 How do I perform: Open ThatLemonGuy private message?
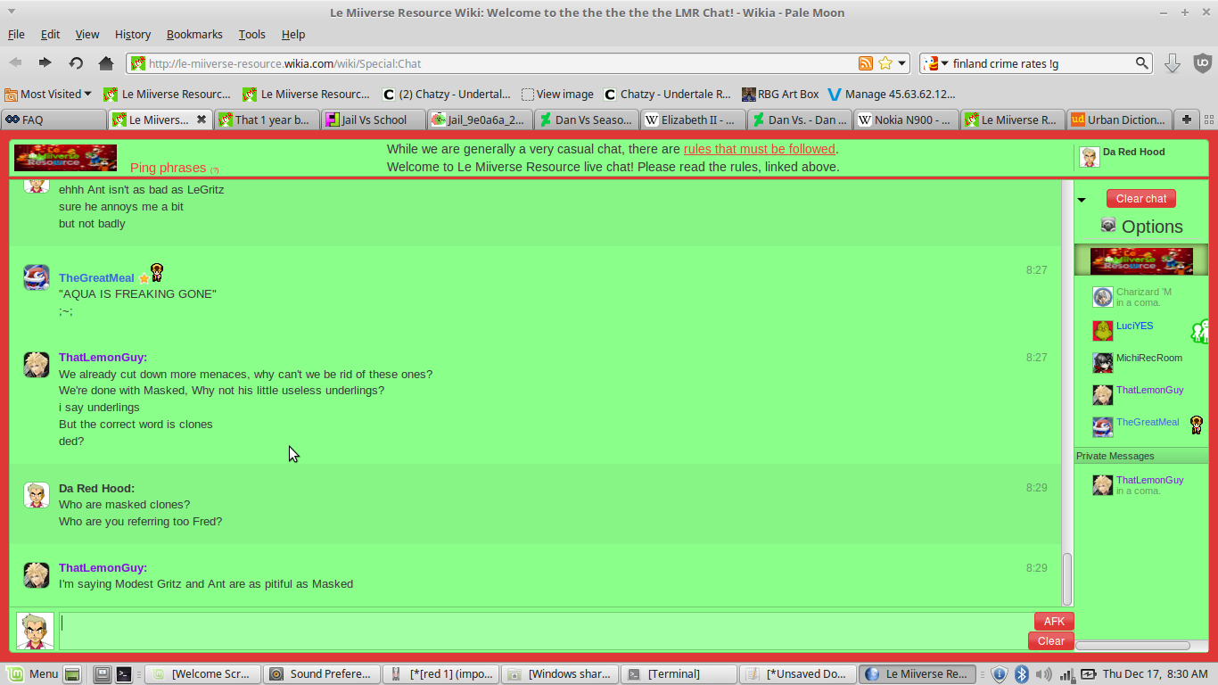pos(1141,484)
